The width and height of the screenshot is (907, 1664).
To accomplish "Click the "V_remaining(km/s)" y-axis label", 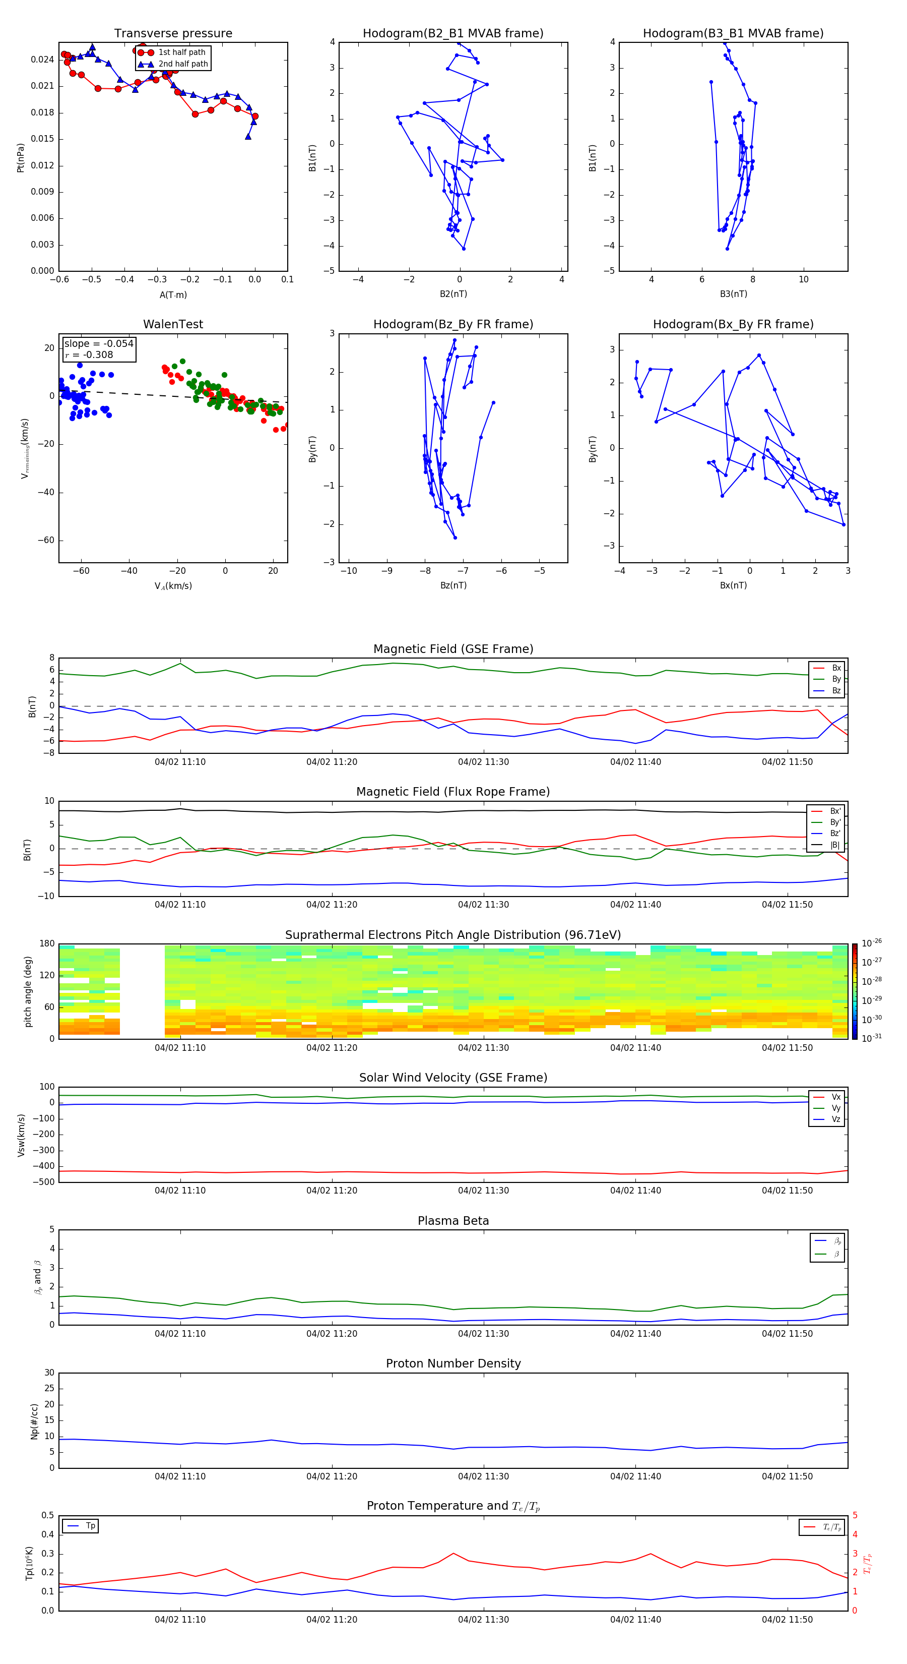I will tap(25, 448).
